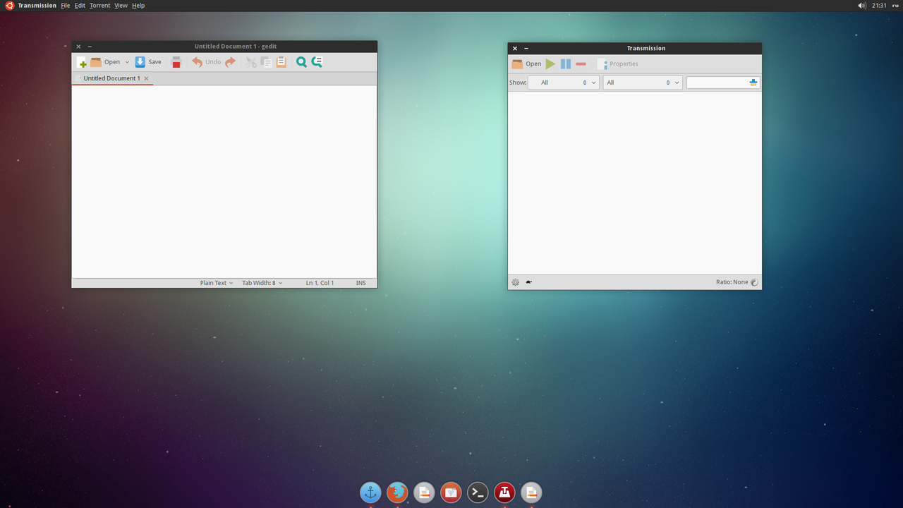Click the Open folder icon in gedit
903x508 pixels.
[x=96, y=62]
